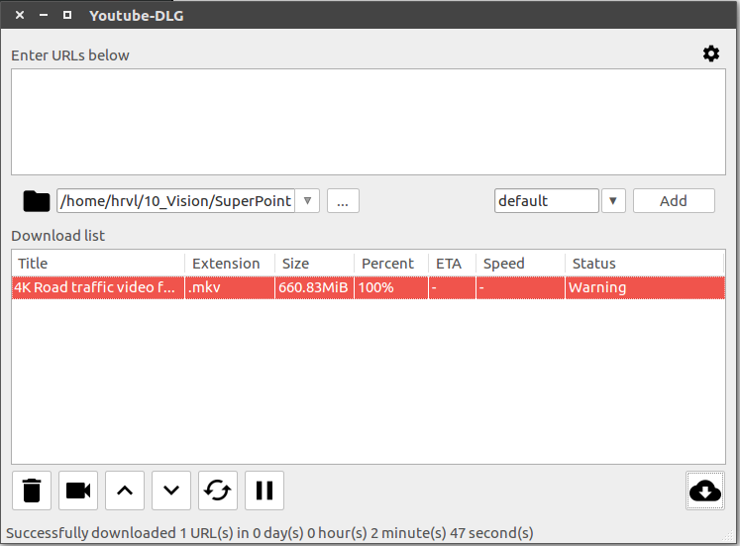Click the save path field /home/hrvl/10_Vision/SuperPoint
The image size is (740, 546).
coord(176,201)
